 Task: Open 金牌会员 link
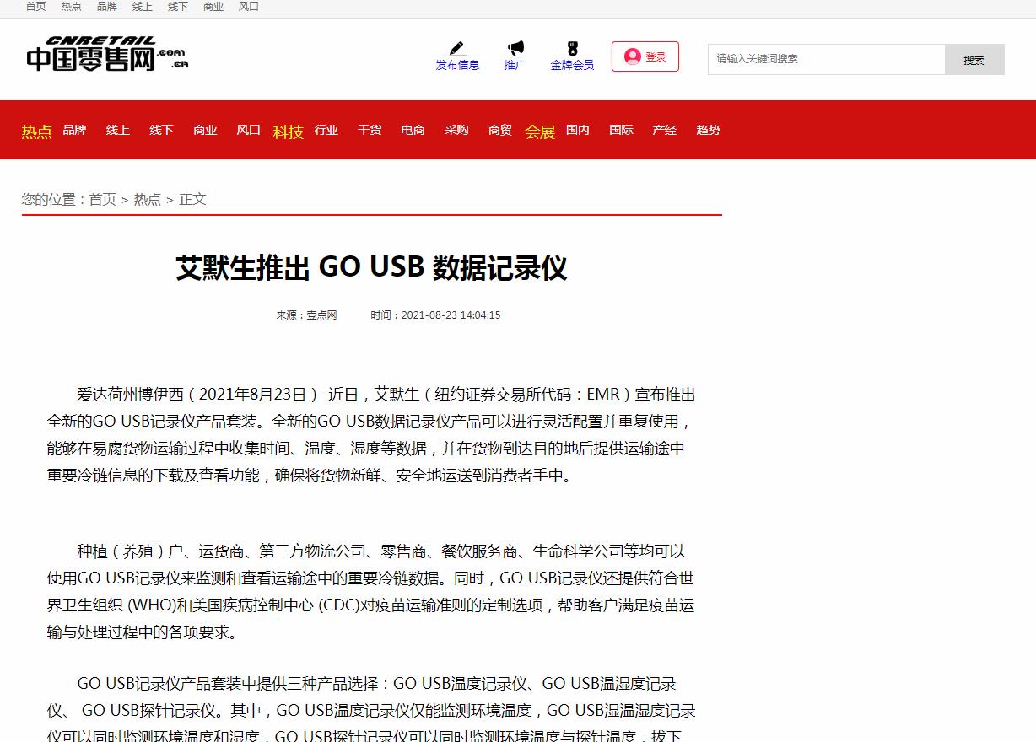(572, 65)
